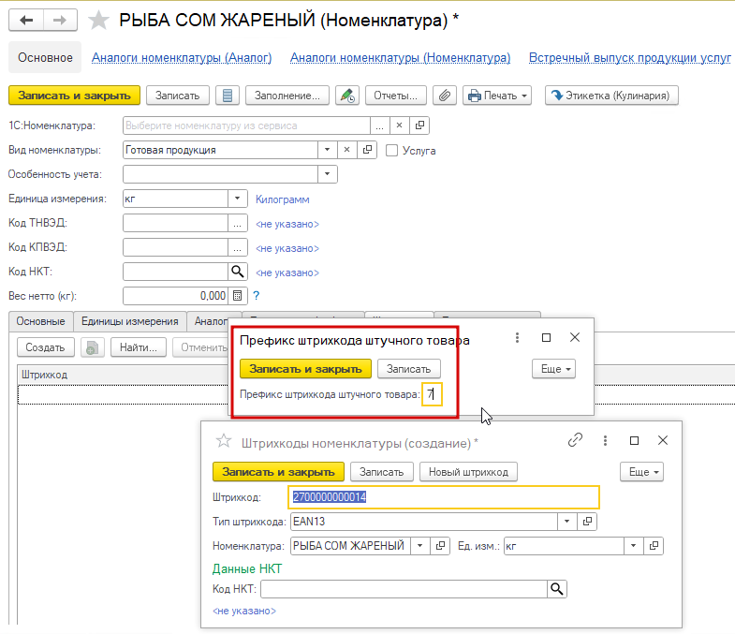
Task: Open Ед. изм. кг element form icon
Action: 654,545
